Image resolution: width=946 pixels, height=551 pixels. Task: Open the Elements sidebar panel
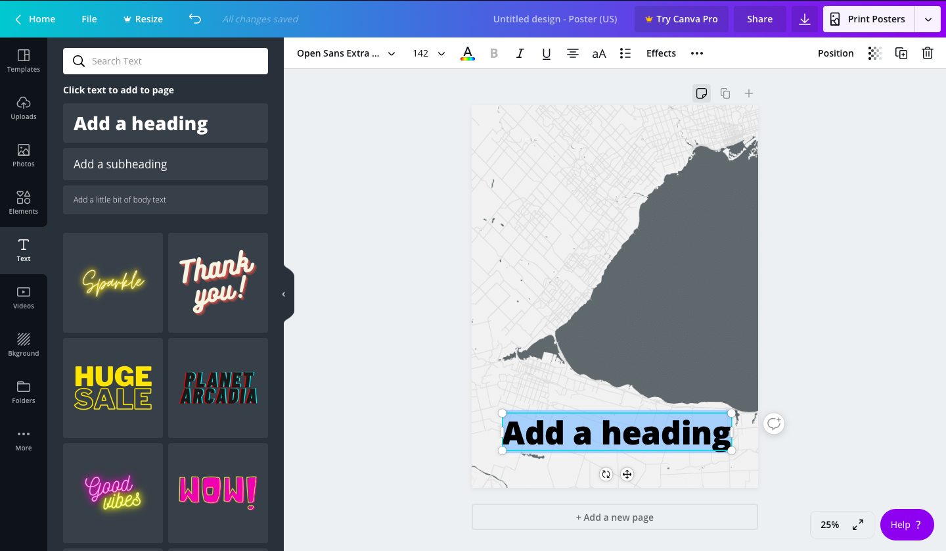(x=24, y=203)
